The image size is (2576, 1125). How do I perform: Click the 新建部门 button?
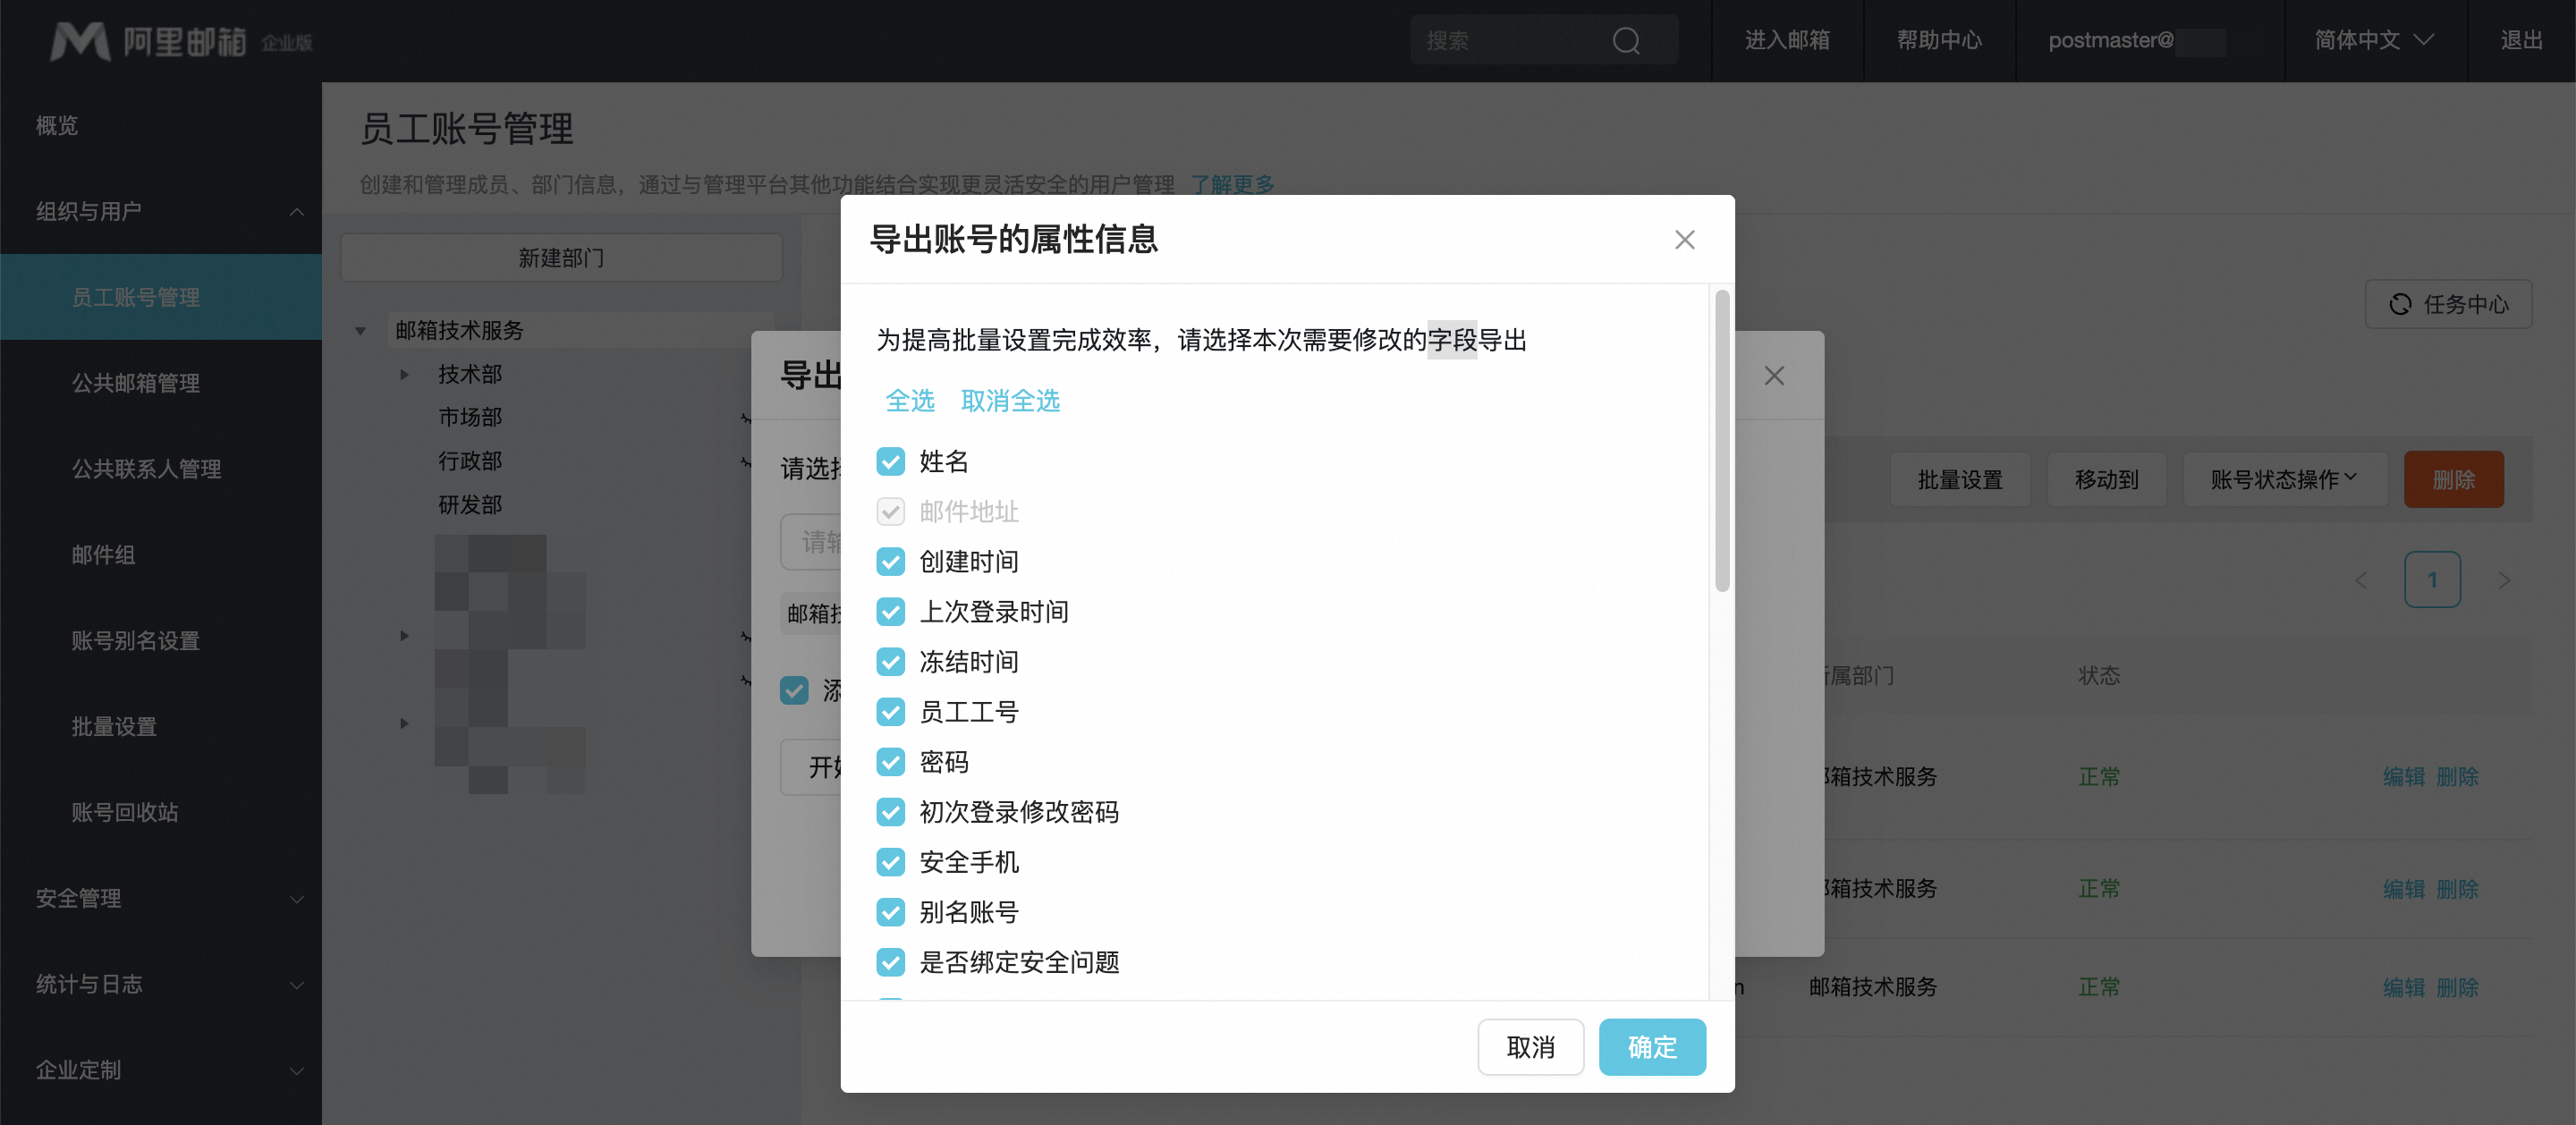(561, 257)
